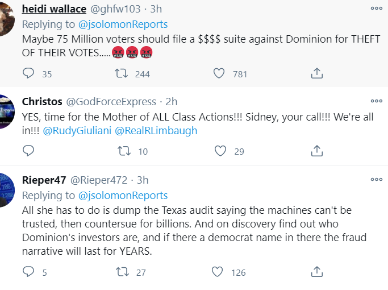The height and width of the screenshot is (290, 388).
Task: Reply to Christos's Class Actions tweet
Action: [28, 151]
